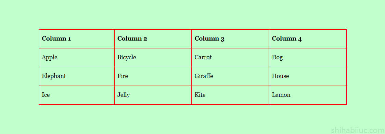
Task: Click the word Apple in the table
Action: [x=50, y=58]
